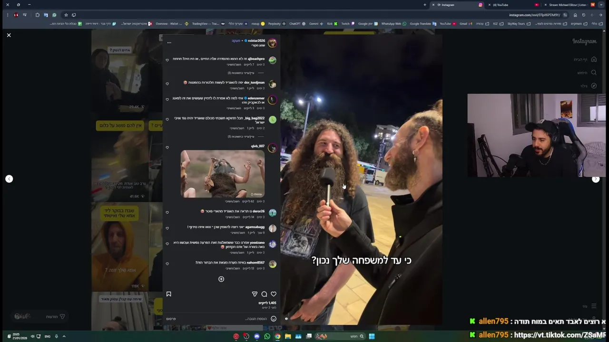Switch to the Instagram browser tab

point(457,5)
